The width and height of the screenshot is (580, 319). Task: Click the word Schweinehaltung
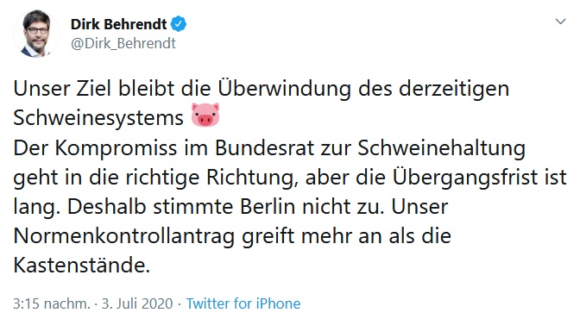pos(441,148)
